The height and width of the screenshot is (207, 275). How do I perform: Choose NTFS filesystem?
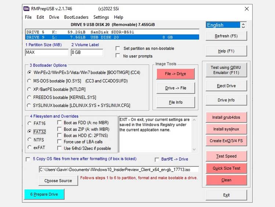[29, 140]
